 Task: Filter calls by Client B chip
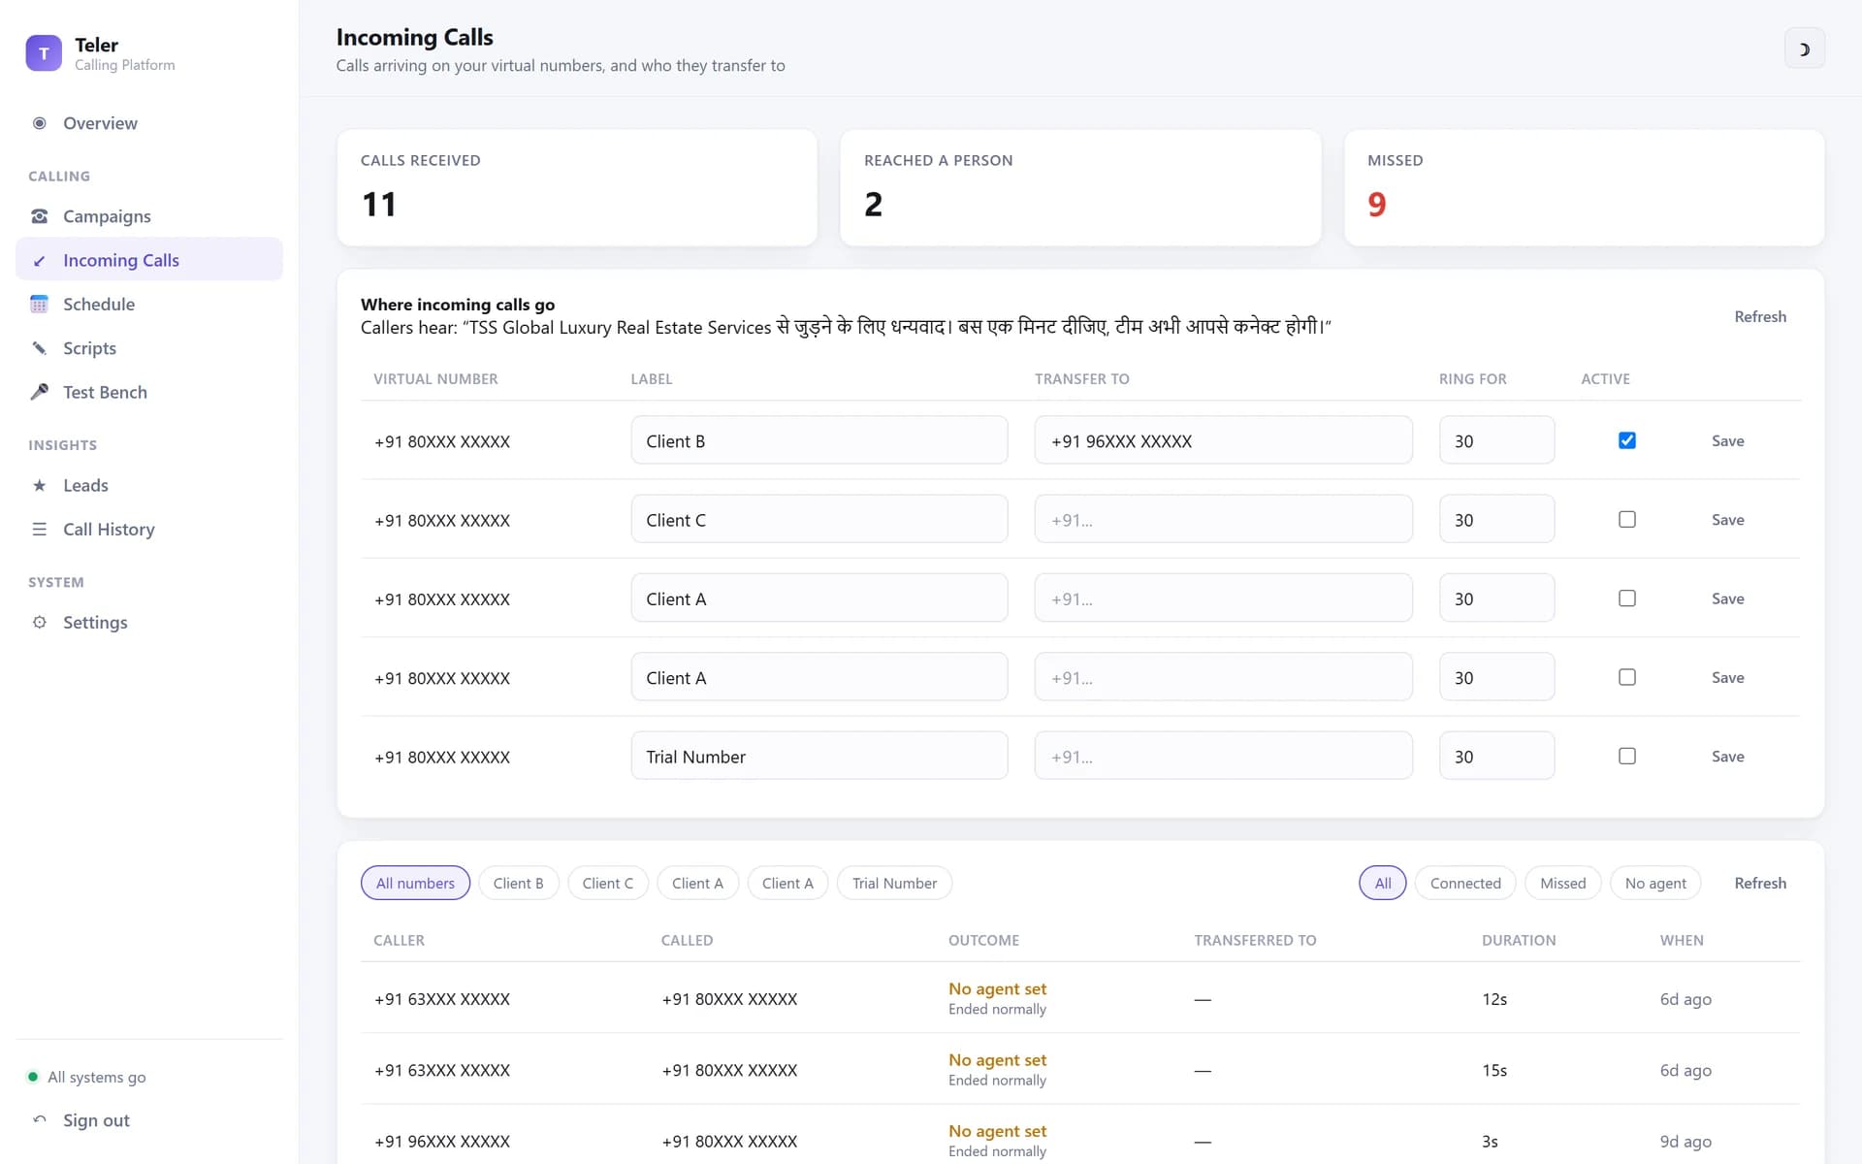tap(519, 883)
